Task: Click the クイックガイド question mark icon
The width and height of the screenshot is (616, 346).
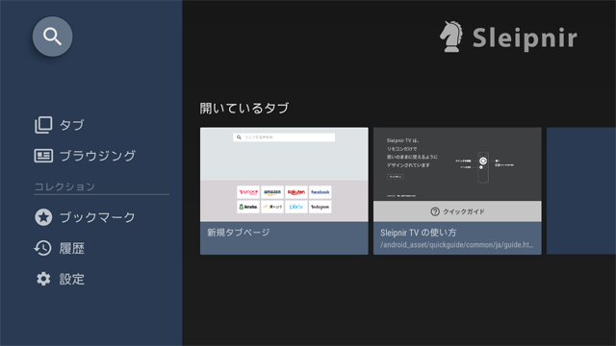Action: click(435, 211)
